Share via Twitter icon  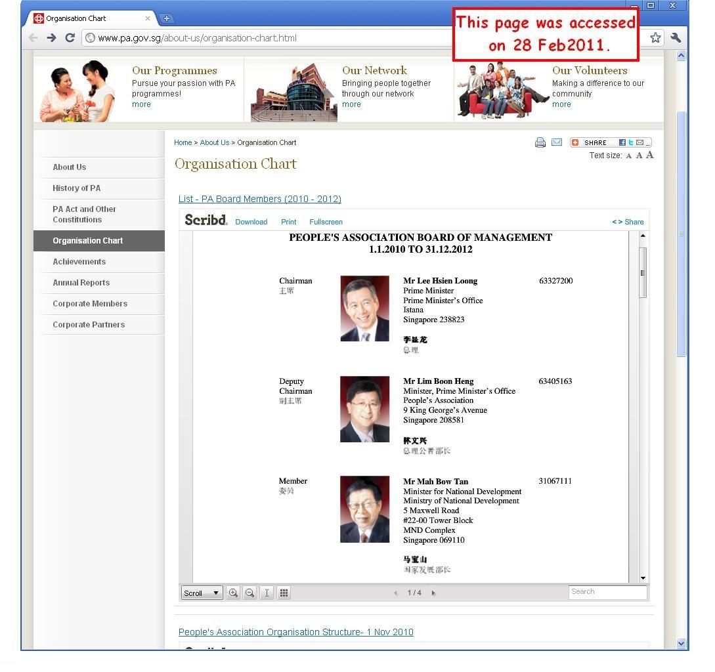tap(631, 142)
